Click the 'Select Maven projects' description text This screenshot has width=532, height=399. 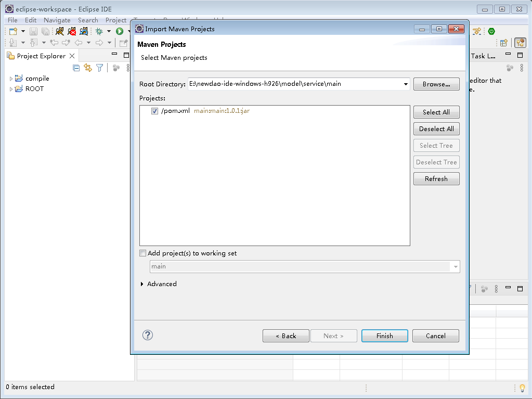174,58
